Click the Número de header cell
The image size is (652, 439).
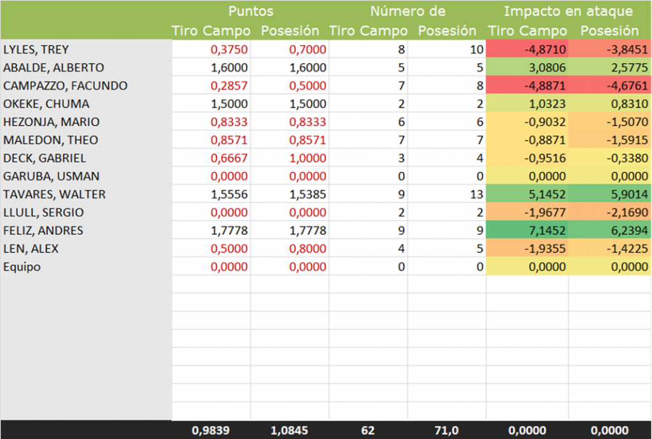pos(407,11)
